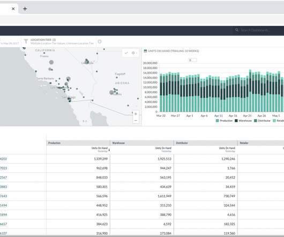Click the Units On Hand chart icon
Screen dimensions: 284x237
tap(145, 51)
